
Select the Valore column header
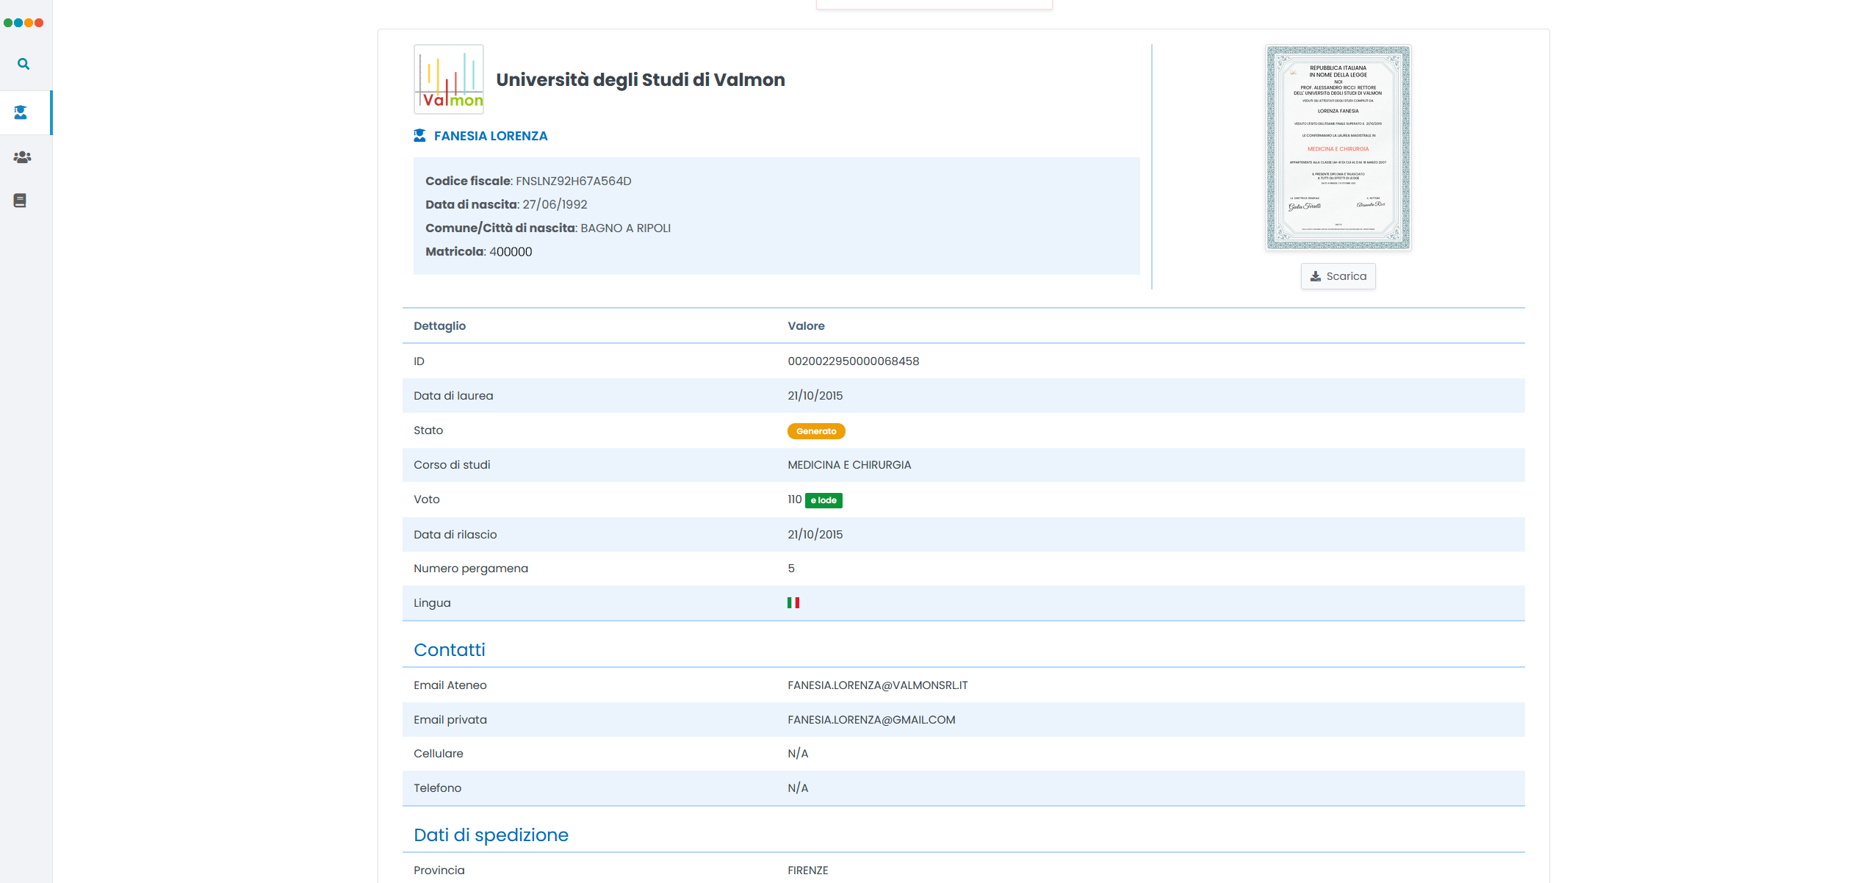[x=806, y=326]
